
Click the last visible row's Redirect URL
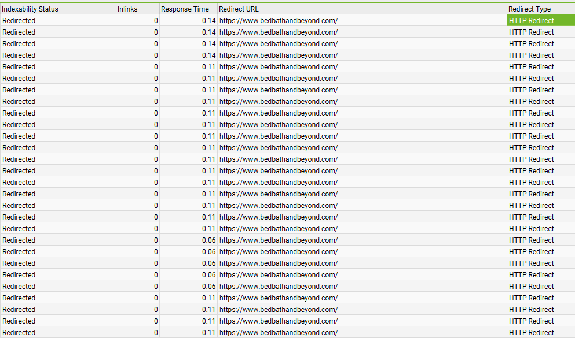click(279, 333)
